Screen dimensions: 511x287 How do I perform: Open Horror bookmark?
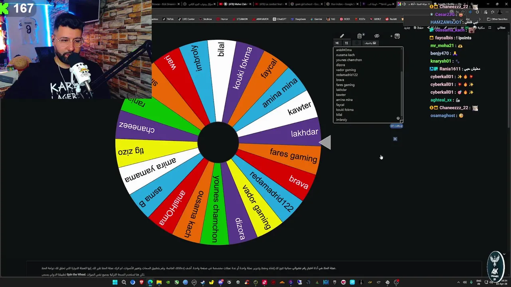[x=222, y=19]
